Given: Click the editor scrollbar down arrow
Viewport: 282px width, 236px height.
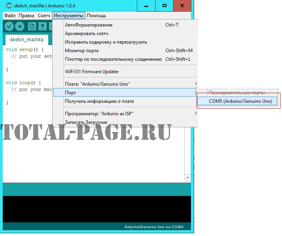Looking at the screenshot, I should tap(187, 178).
